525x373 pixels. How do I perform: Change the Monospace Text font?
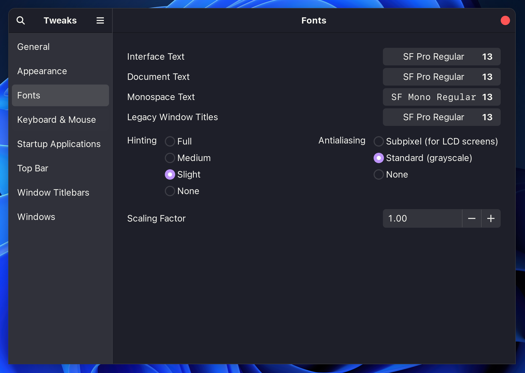tap(442, 97)
